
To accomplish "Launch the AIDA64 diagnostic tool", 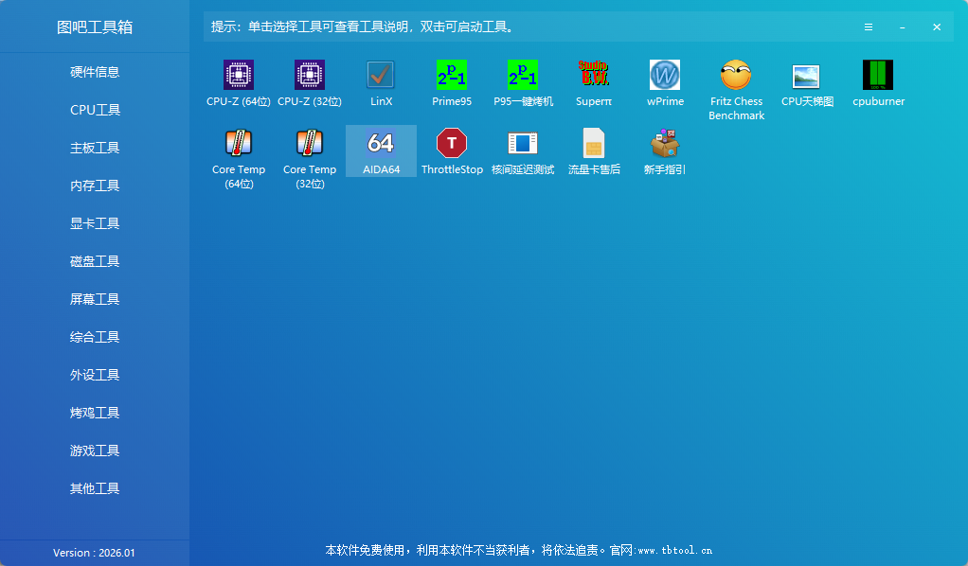I will [381, 151].
